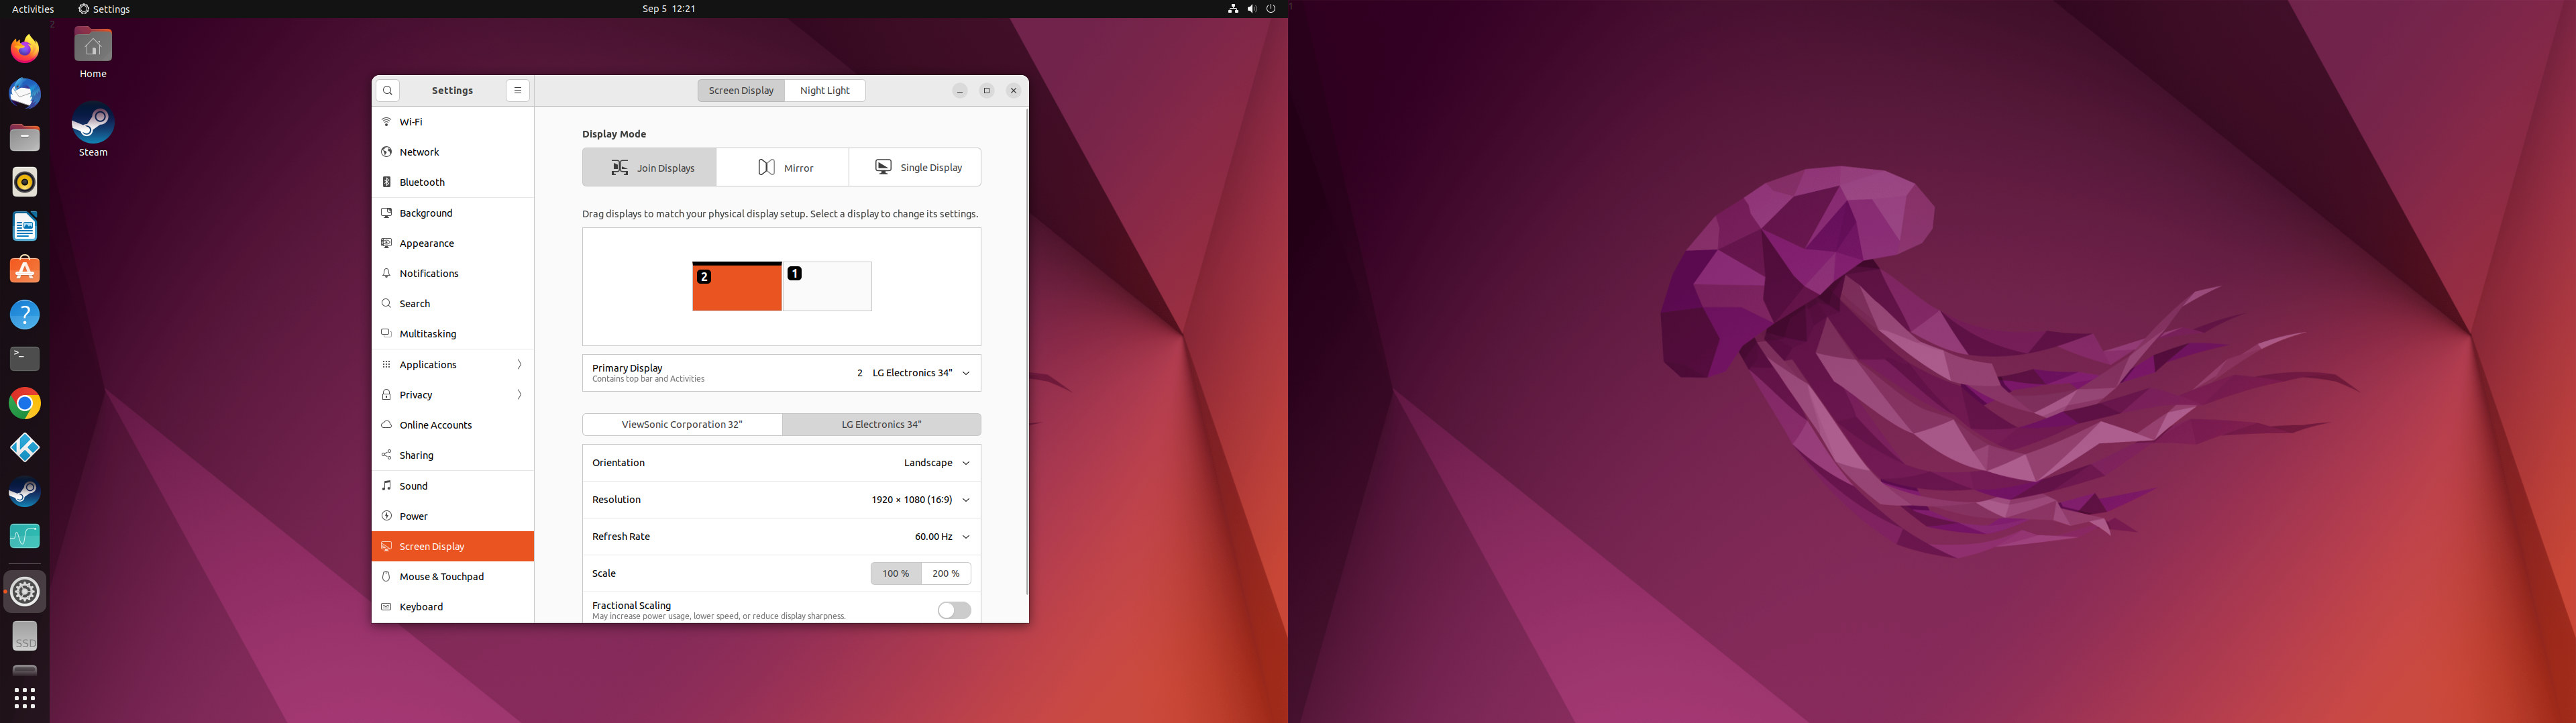Toggle the Fractional Scaling switch
2576x723 pixels.
click(954, 610)
